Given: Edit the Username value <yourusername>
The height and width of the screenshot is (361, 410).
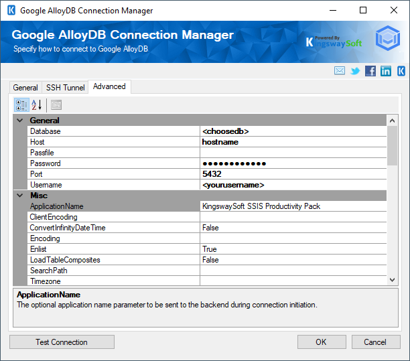Looking at the screenshot, I should coord(293,185).
